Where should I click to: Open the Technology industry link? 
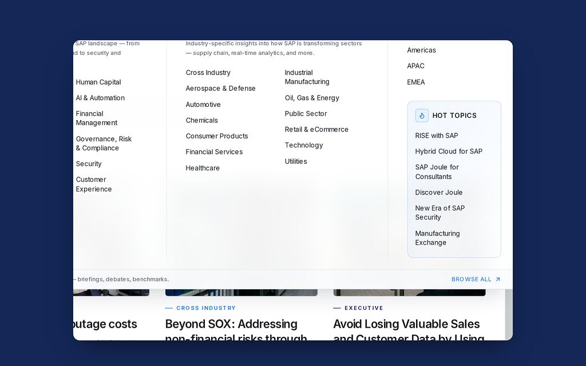(303, 145)
